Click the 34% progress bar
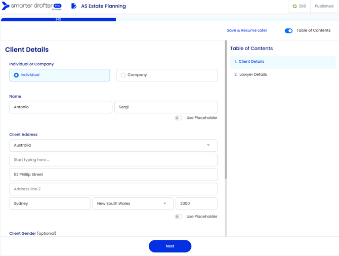Image resolution: width=339 pixels, height=256 pixels. [58, 19]
